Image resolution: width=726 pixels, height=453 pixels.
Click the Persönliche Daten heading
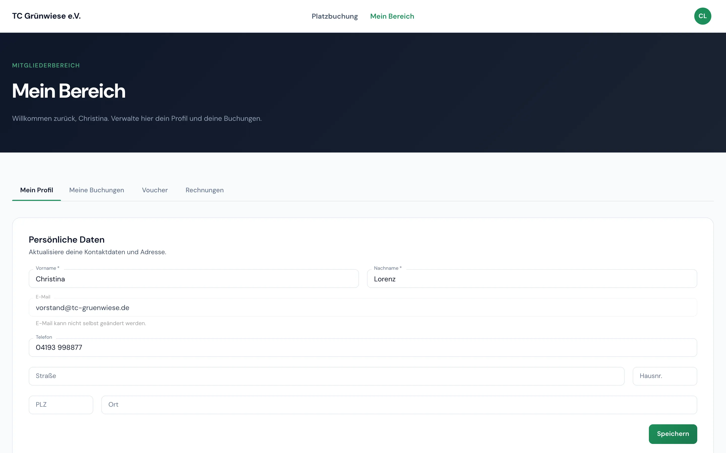click(x=67, y=240)
